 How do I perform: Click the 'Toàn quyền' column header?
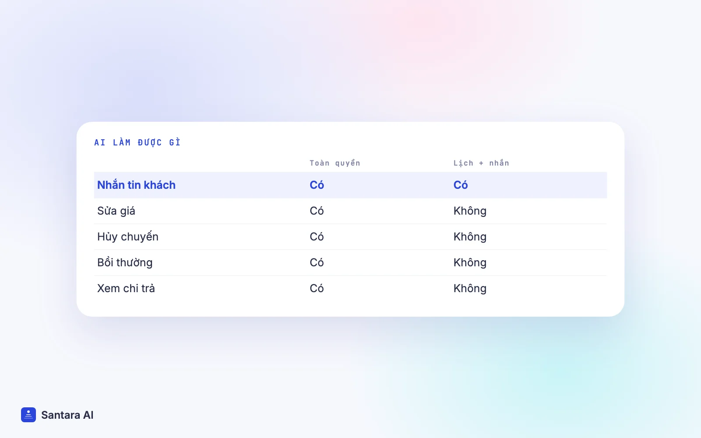335,163
